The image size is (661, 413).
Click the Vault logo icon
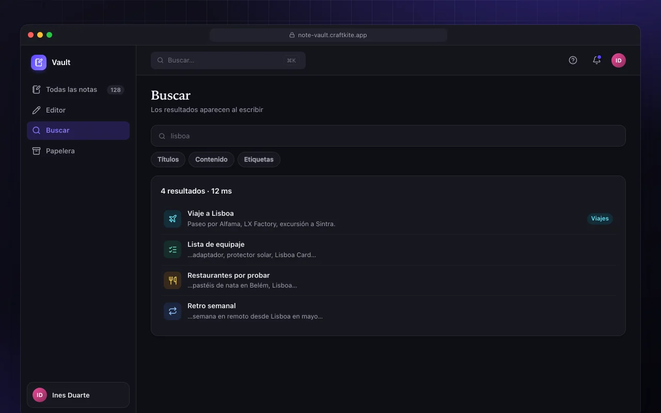coord(39,62)
